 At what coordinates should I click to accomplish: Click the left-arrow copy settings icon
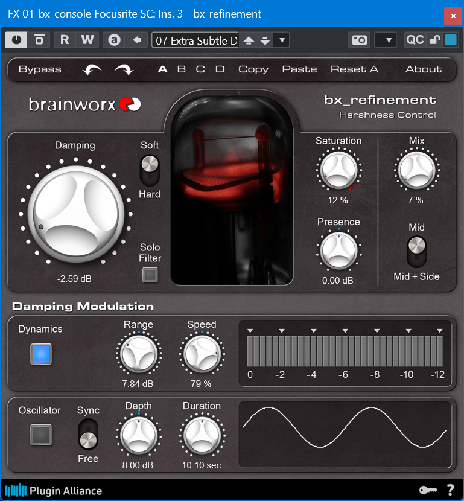(x=137, y=40)
